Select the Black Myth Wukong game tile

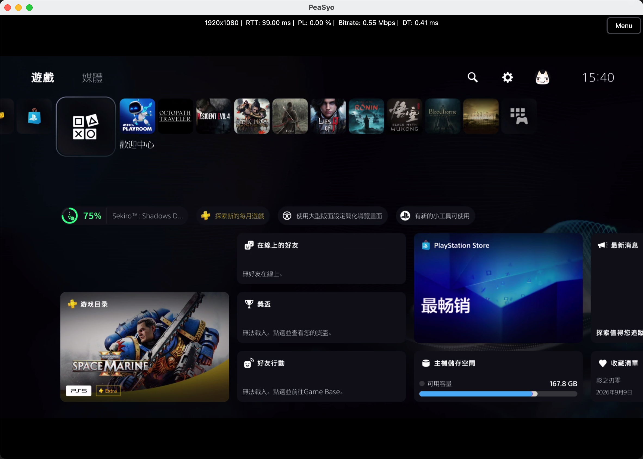point(404,116)
